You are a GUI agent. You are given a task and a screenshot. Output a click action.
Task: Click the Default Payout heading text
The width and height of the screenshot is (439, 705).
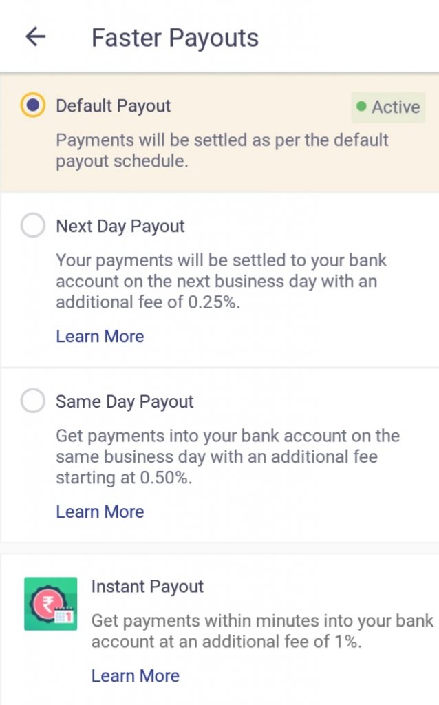click(113, 106)
